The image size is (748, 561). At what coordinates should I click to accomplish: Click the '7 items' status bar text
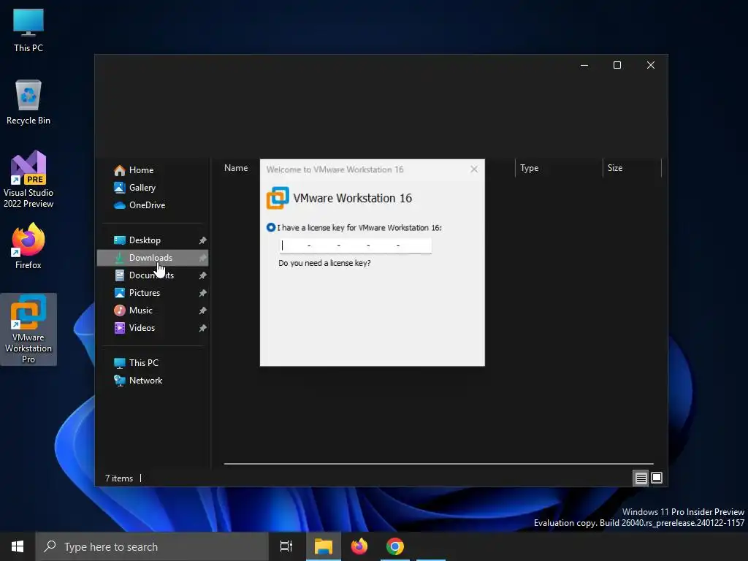pos(119,478)
